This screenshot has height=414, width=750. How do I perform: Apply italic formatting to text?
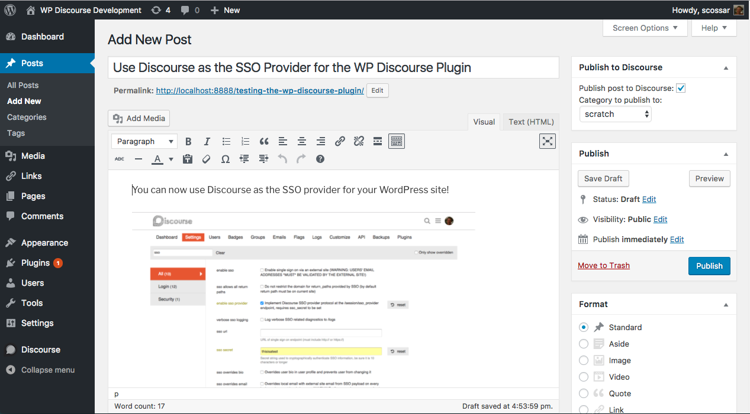207,141
